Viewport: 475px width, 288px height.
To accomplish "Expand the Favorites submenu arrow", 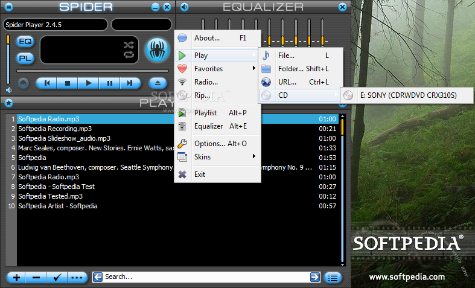I will [254, 68].
